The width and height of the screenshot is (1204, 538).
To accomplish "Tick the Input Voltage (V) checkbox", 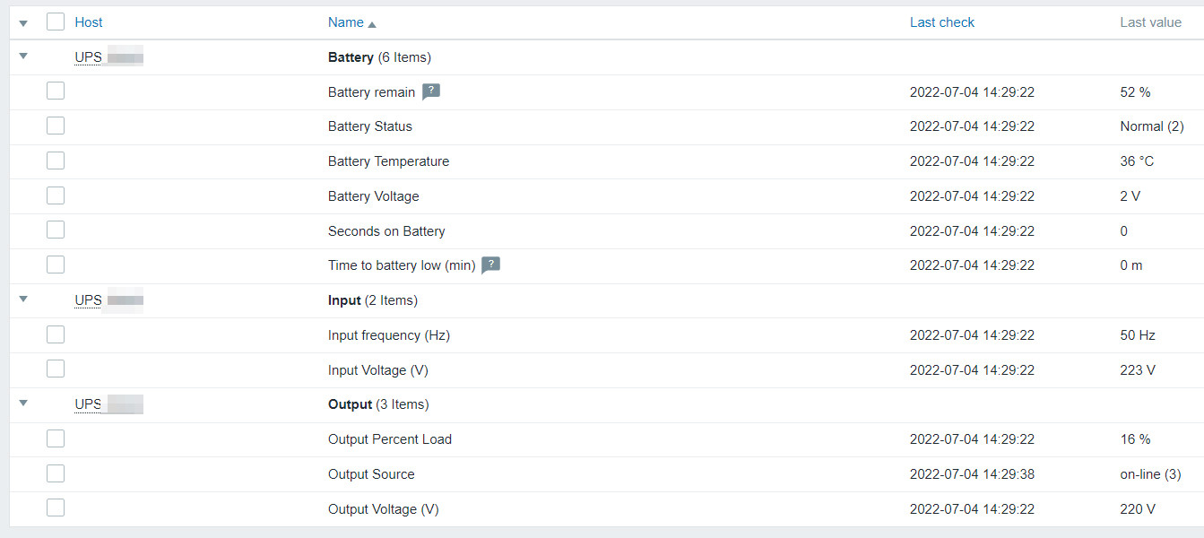I will pyautogui.click(x=56, y=369).
